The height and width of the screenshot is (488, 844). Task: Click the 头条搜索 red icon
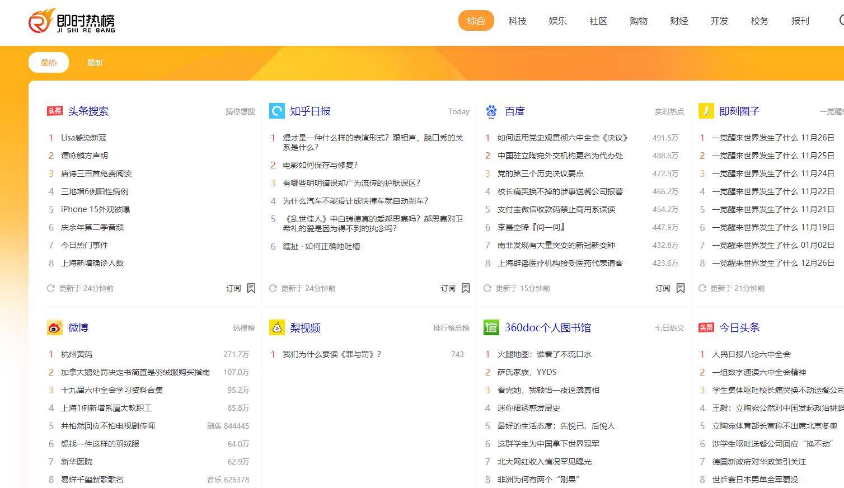click(54, 111)
